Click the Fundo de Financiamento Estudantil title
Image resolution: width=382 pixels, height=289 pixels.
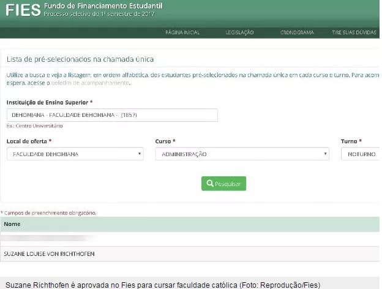pos(103,6)
